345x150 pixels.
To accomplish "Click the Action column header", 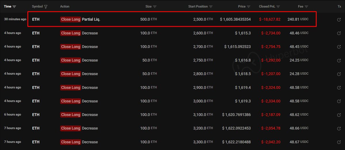I will coord(65,6).
